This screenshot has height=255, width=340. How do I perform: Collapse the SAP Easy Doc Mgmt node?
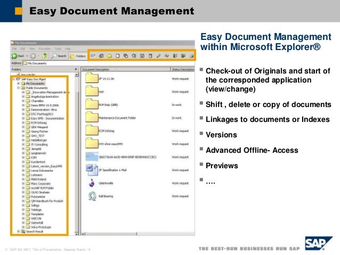[x=14, y=79]
